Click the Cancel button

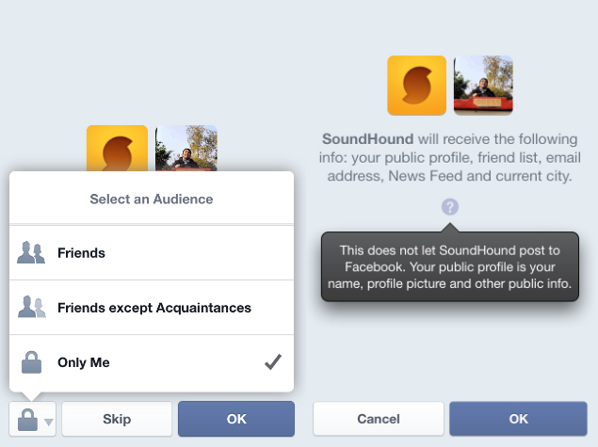[x=379, y=419]
